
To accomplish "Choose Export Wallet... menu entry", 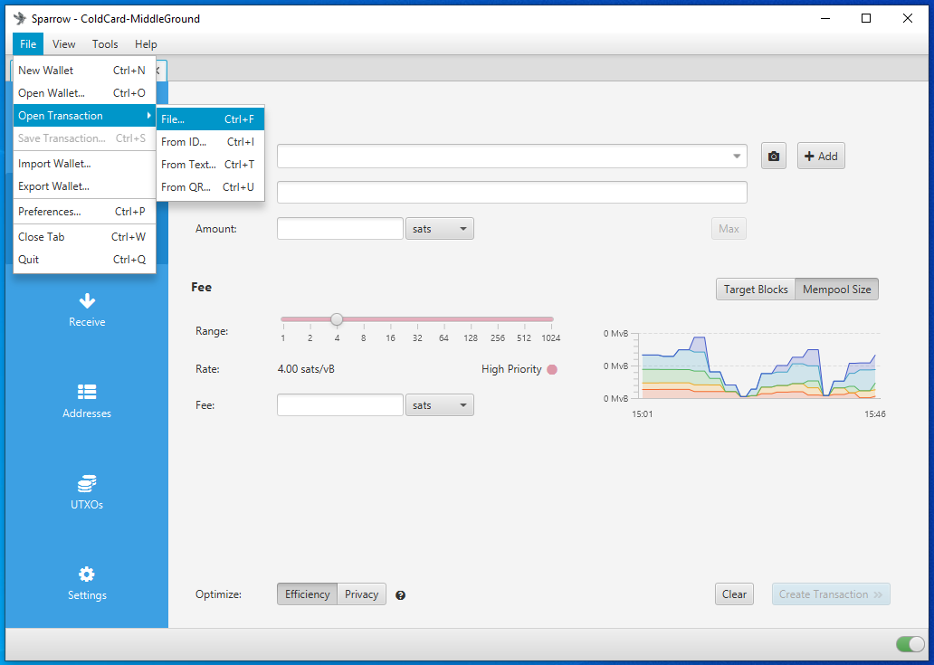I will pyautogui.click(x=84, y=186).
